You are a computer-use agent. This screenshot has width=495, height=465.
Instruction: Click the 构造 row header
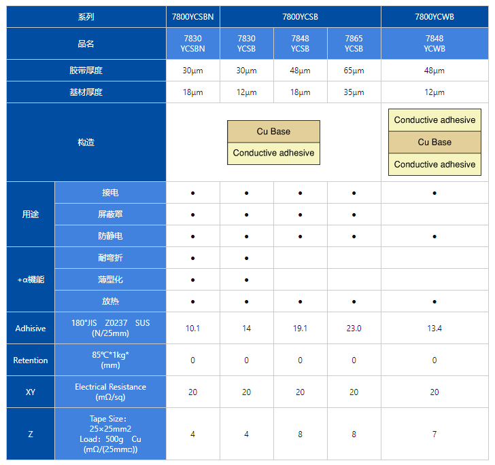pyautogui.click(x=86, y=143)
